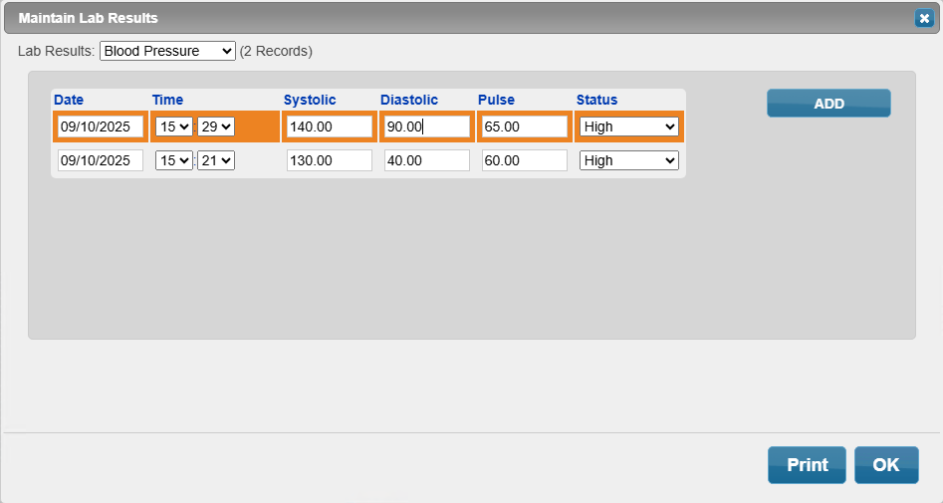Select the Systolic field showing 140.00
Image resolution: width=943 pixels, height=503 pixels.
coord(329,126)
